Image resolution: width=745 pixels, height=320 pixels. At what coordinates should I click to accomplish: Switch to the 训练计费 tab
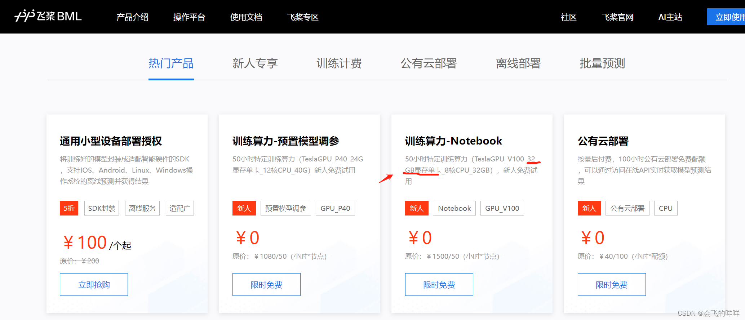click(339, 63)
